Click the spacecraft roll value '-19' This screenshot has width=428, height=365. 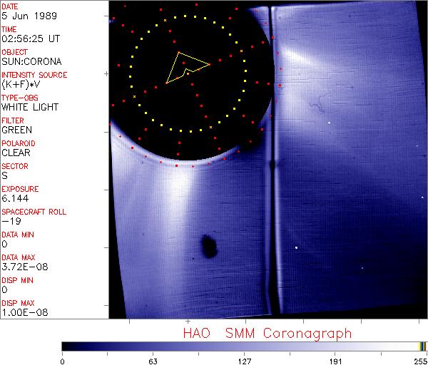click(x=11, y=221)
